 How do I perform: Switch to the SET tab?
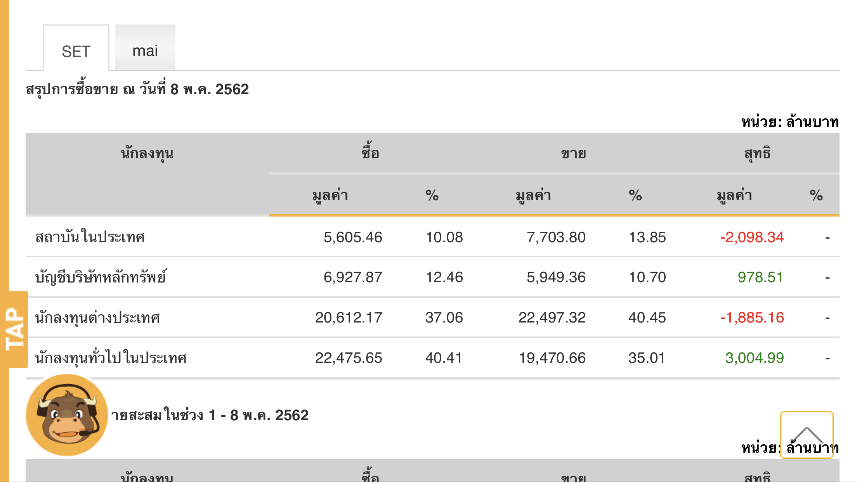pyautogui.click(x=76, y=51)
